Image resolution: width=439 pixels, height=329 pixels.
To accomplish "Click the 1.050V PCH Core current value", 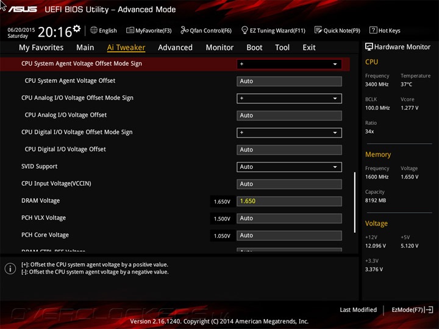I will pos(222,236).
